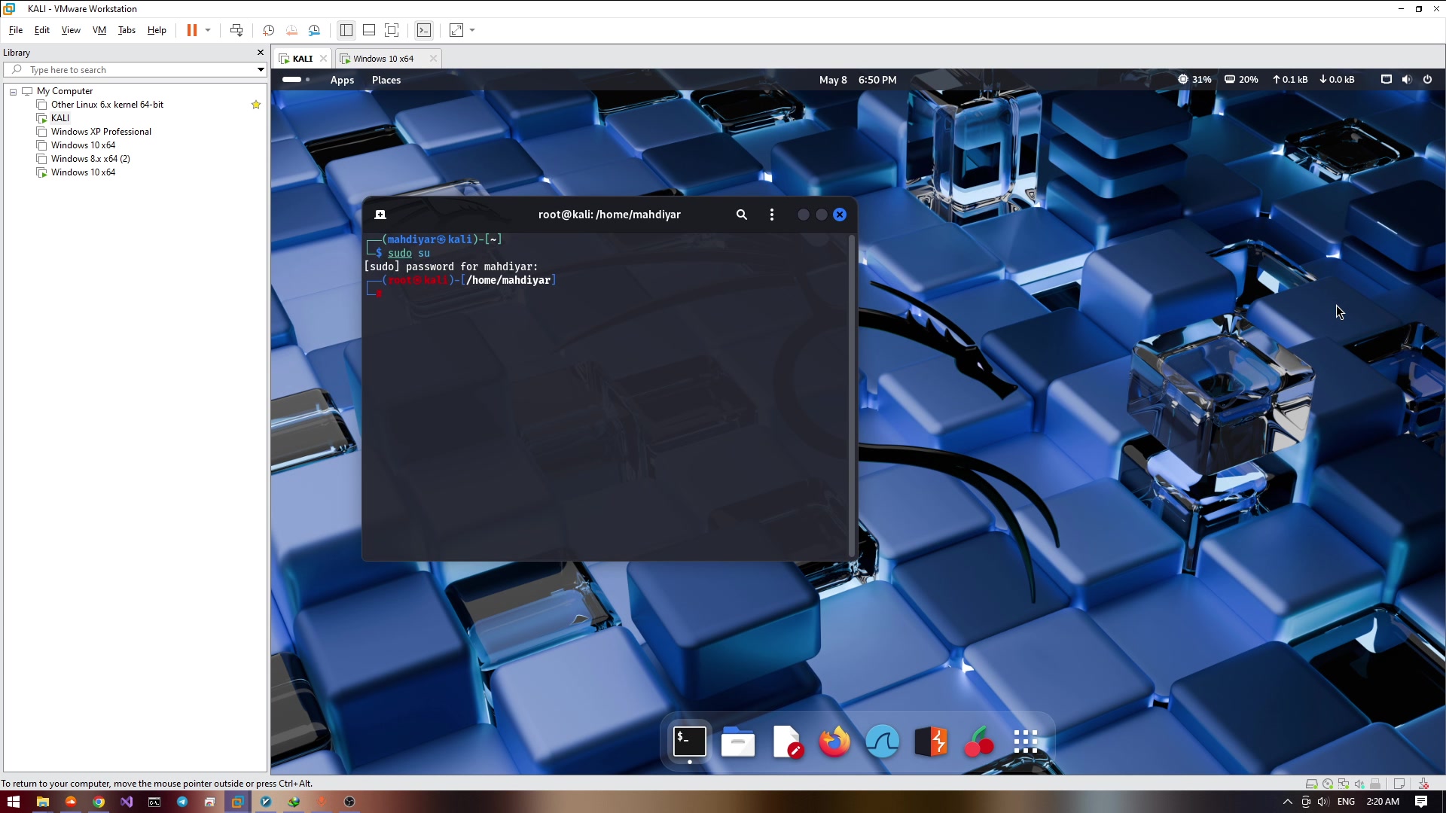1446x813 pixels.
Task: Click Send Ctrl+Alt+Del toolbar icon
Action: click(236, 30)
